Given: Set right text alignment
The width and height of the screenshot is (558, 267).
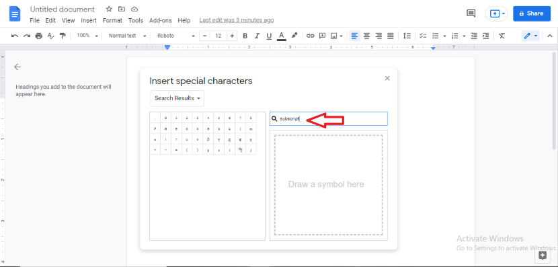Looking at the screenshot, I should 378,36.
